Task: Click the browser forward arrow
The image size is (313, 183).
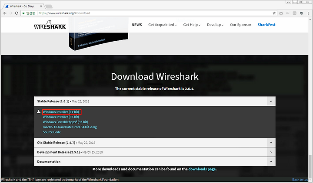Action: point(11,13)
